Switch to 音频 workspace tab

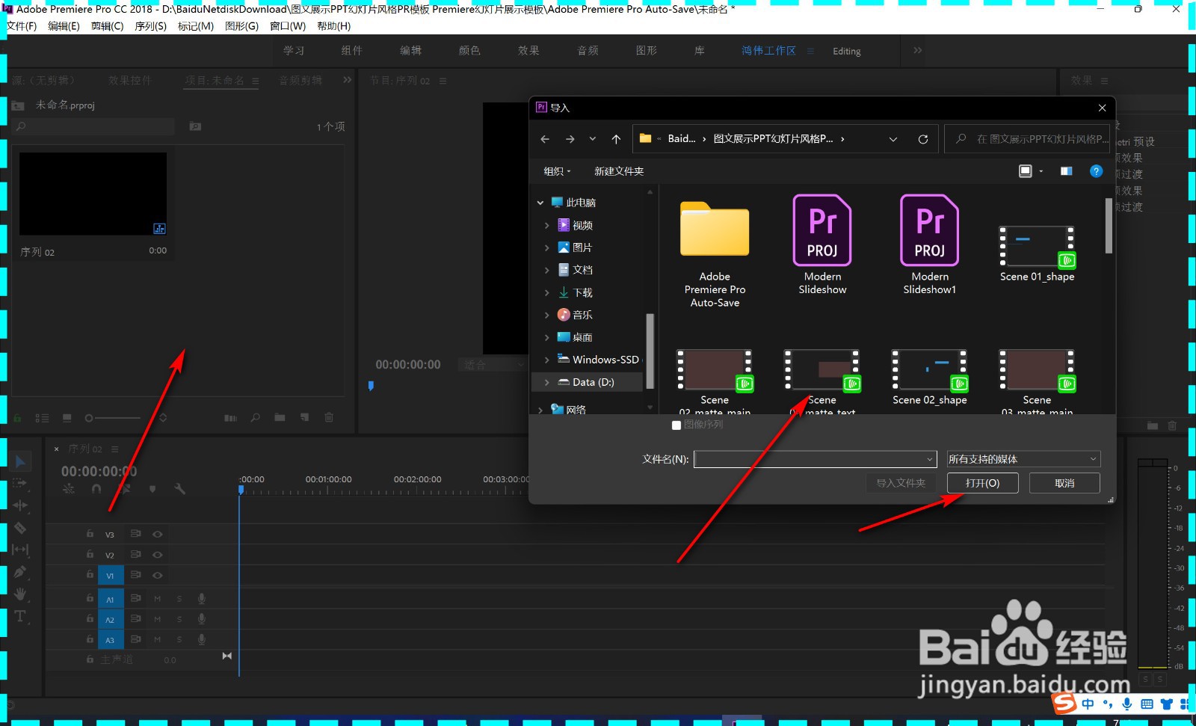[588, 51]
